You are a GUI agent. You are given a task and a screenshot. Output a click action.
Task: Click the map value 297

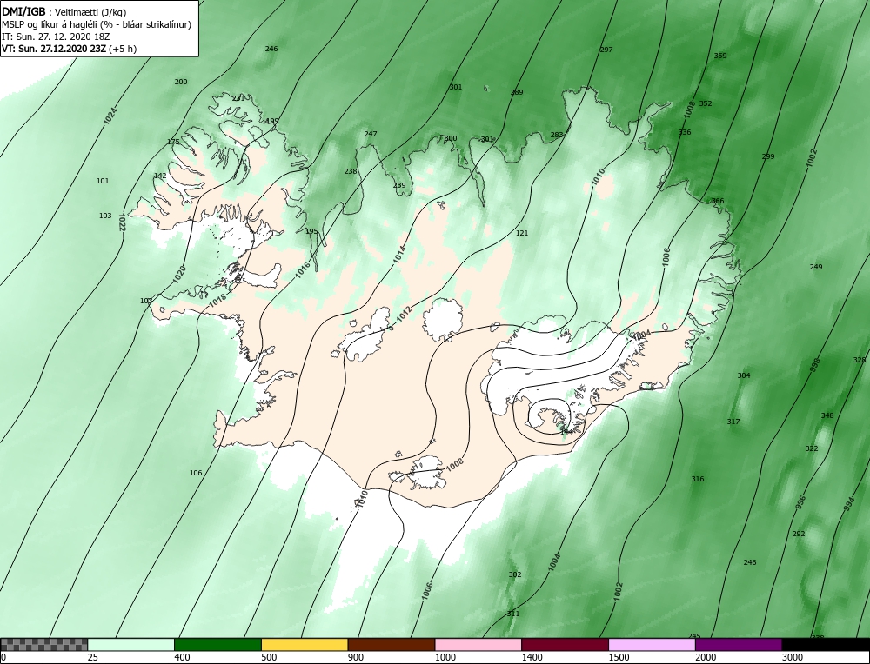pos(606,50)
